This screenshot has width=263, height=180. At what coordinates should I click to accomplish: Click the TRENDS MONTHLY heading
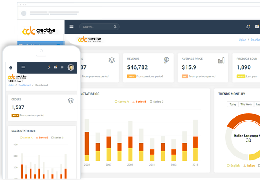(232, 94)
